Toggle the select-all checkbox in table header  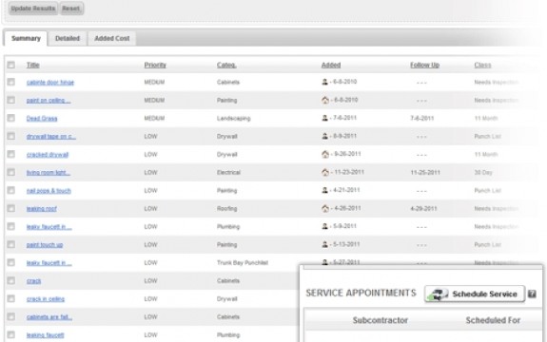click(x=11, y=65)
